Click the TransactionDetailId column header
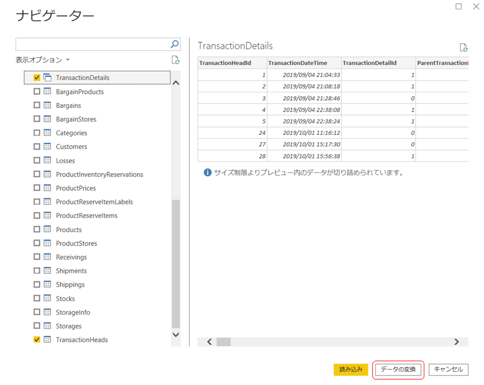484x385 pixels. 378,63
